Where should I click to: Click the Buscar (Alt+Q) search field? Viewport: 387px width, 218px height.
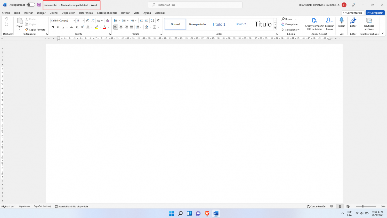[x=195, y=5]
